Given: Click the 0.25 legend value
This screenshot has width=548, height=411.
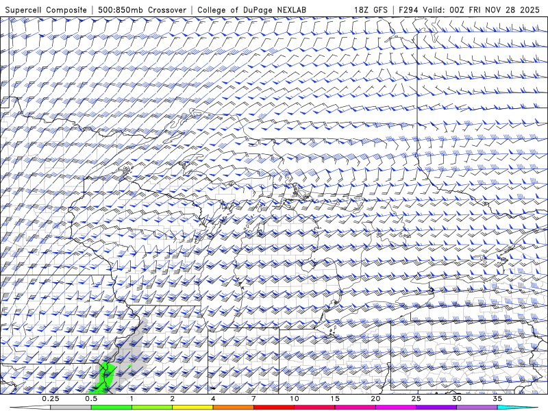Looking at the screenshot, I should coord(51,399).
